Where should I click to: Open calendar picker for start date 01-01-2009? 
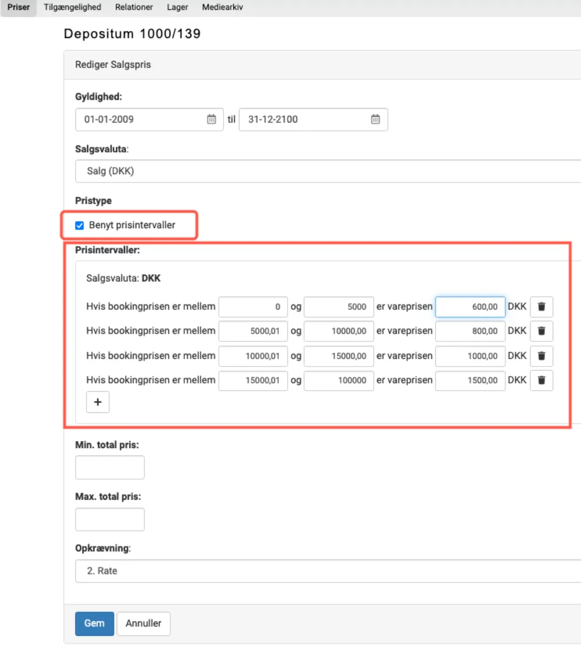pos(211,120)
